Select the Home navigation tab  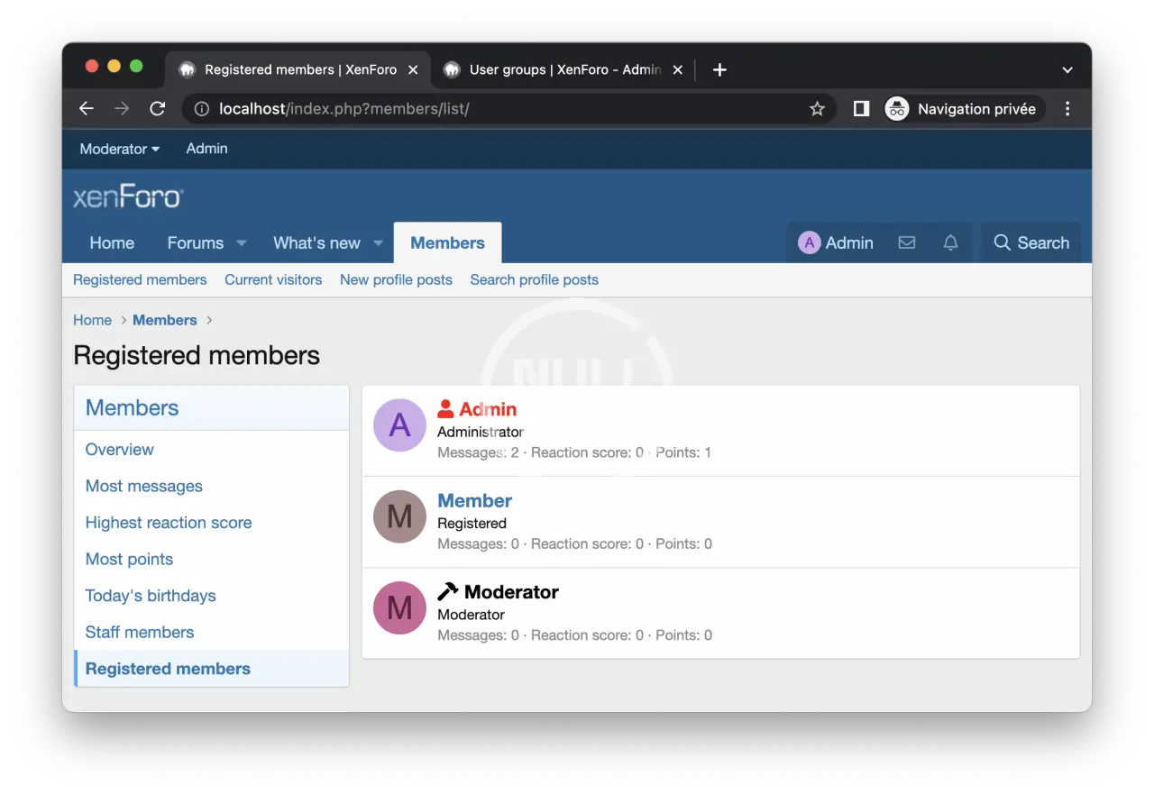tap(112, 243)
